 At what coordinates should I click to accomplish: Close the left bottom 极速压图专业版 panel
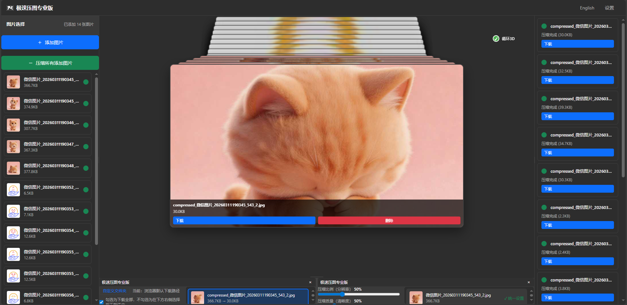pos(310,282)
